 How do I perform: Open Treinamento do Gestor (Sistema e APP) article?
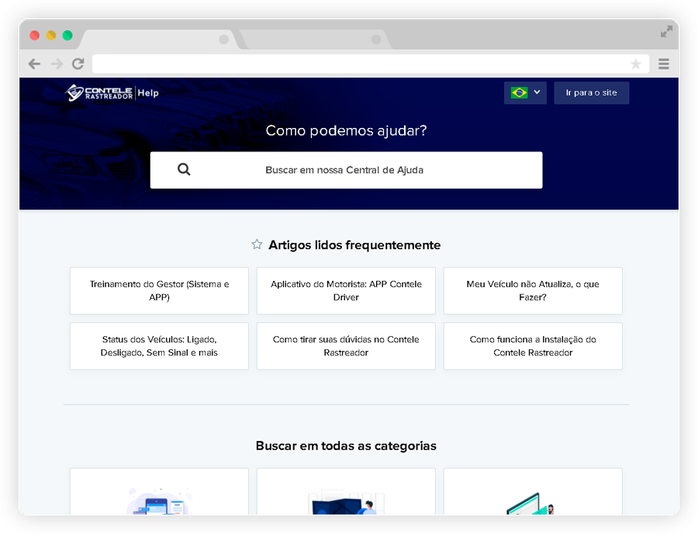pyautogui.click(x=159, y=291)
